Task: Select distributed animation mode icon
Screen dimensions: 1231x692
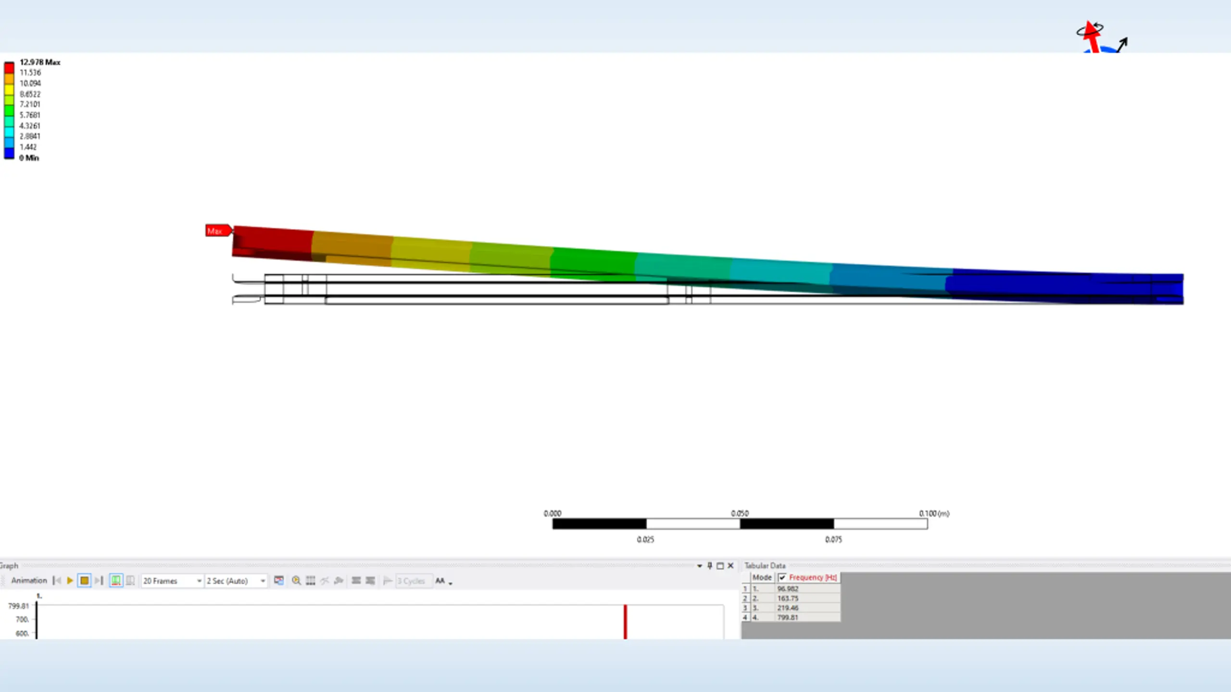Action: point(116,581)
